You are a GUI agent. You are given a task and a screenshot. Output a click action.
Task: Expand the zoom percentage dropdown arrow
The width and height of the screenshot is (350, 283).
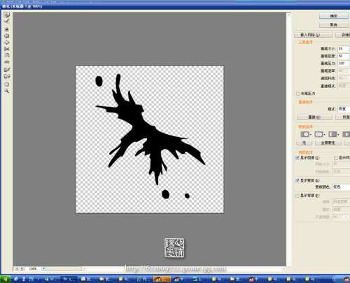click(43, 269)
